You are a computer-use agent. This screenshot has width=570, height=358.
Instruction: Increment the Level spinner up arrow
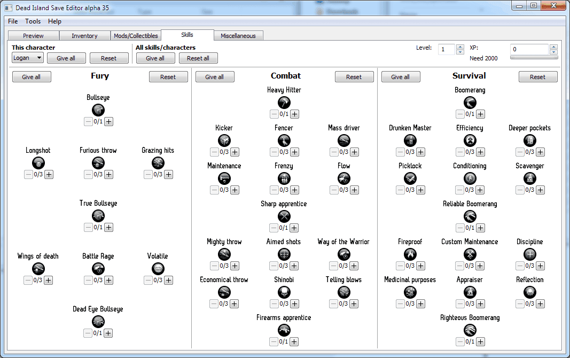point(460,46)
